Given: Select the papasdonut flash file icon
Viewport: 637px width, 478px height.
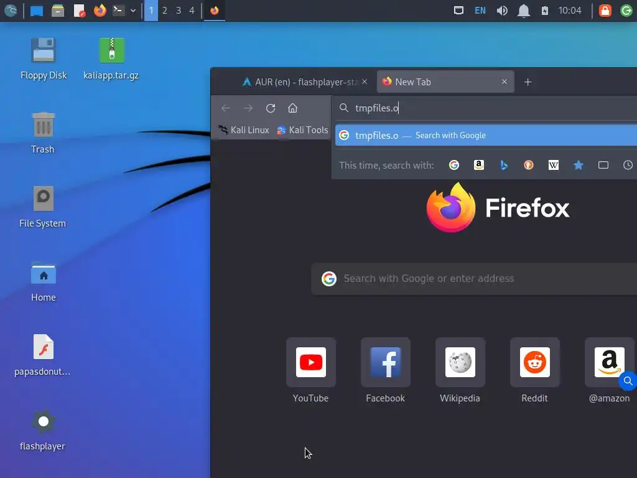Looking at the screenshot, I should (x=43, y=355).
